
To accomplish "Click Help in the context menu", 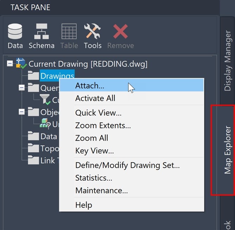I will coord(132,205).
